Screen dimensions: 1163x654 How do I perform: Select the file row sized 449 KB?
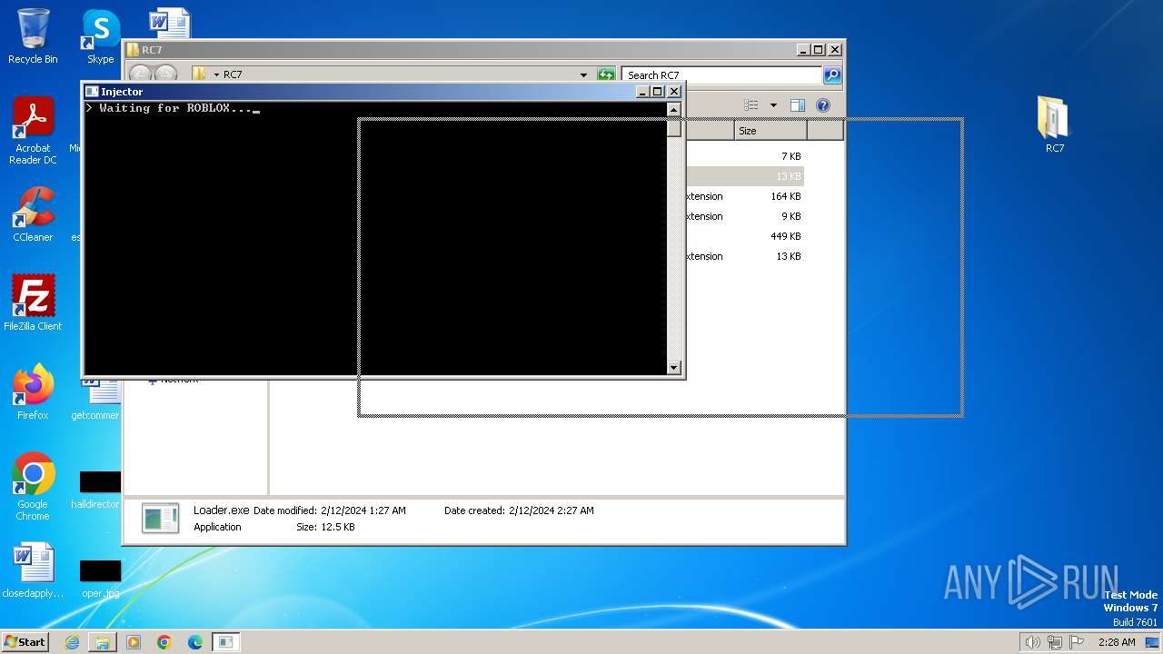coord(745,236)
